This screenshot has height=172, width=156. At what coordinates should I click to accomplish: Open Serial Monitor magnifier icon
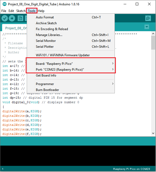pyautogui.click(x=148, y=18)
